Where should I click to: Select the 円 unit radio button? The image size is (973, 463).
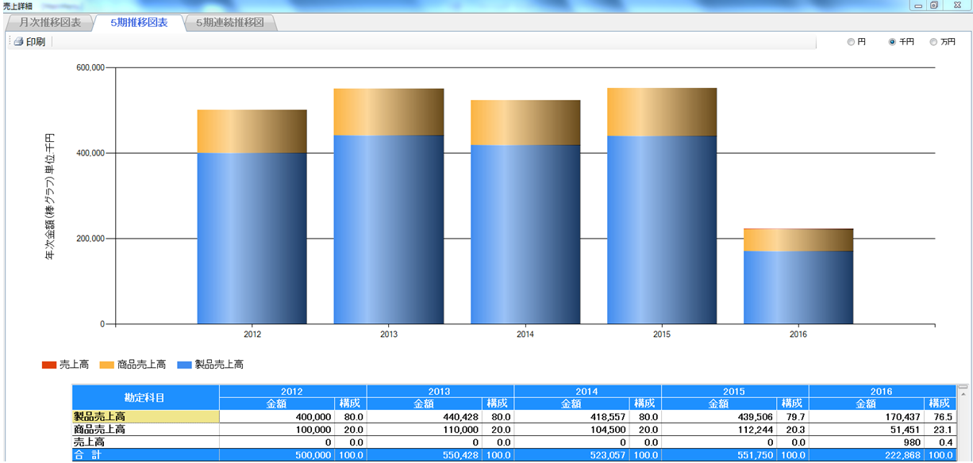(851, 42)
